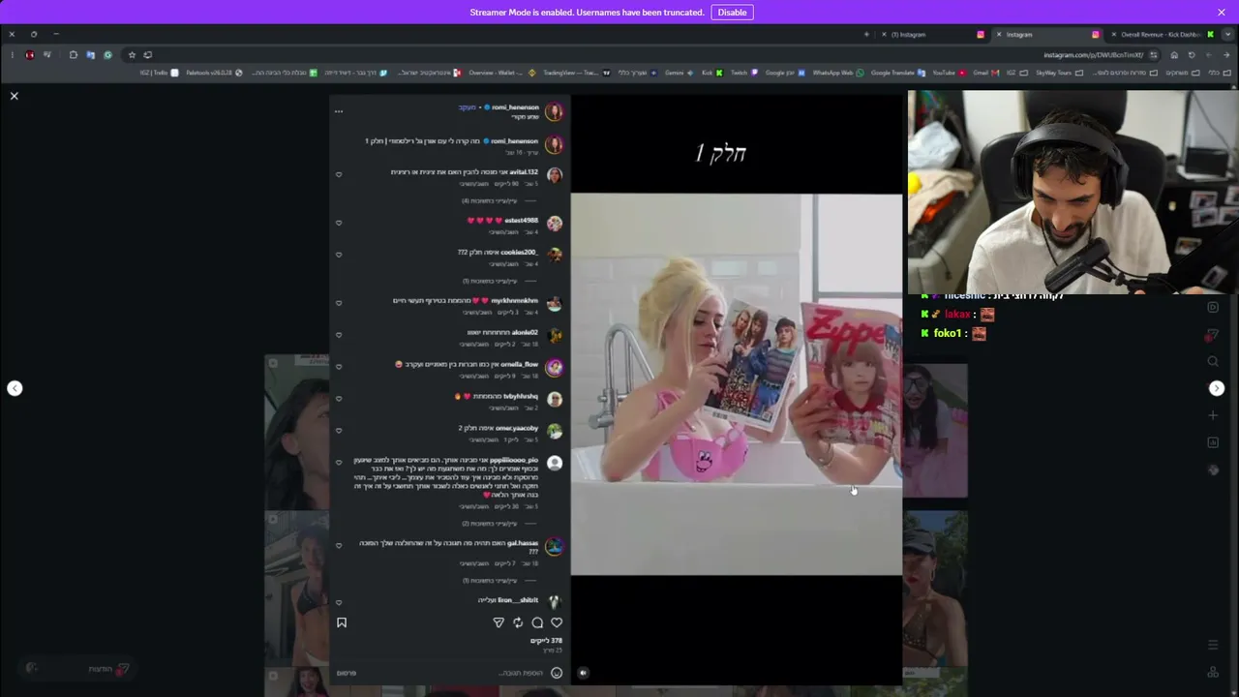Image resolution: width=1239 pixels, height=697 pixels.
Task: Open the Instagram sidebar hamburger menu
Action: [1213, 645]
